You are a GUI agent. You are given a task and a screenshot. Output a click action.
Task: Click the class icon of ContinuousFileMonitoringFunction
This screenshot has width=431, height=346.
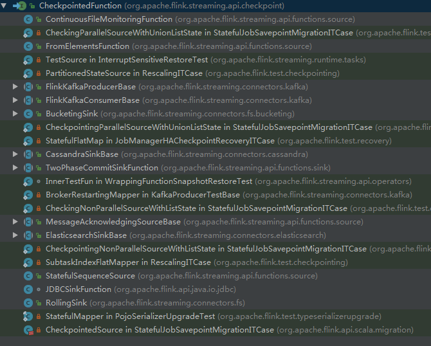tap(28, 19)
